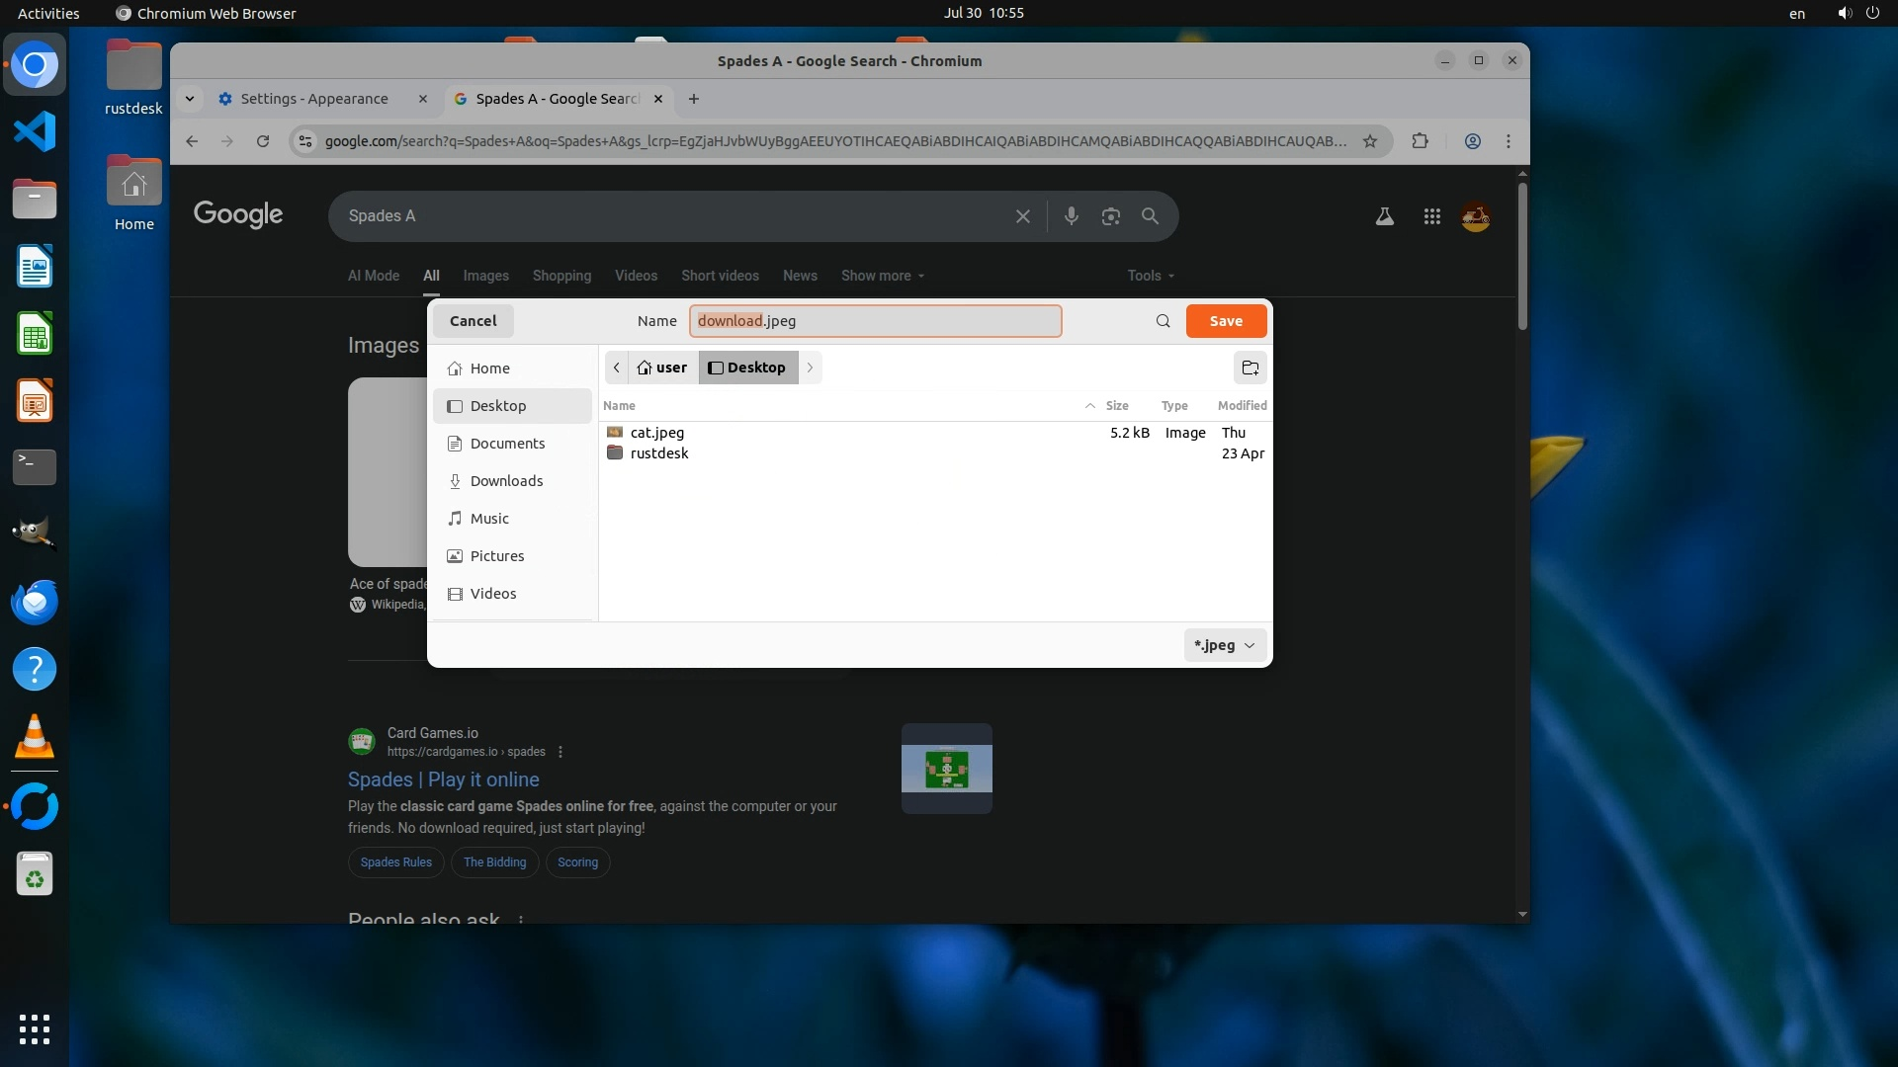Click the create new folder icon
Screen dimensions: 1898x1067
(x=1250, y=368)
